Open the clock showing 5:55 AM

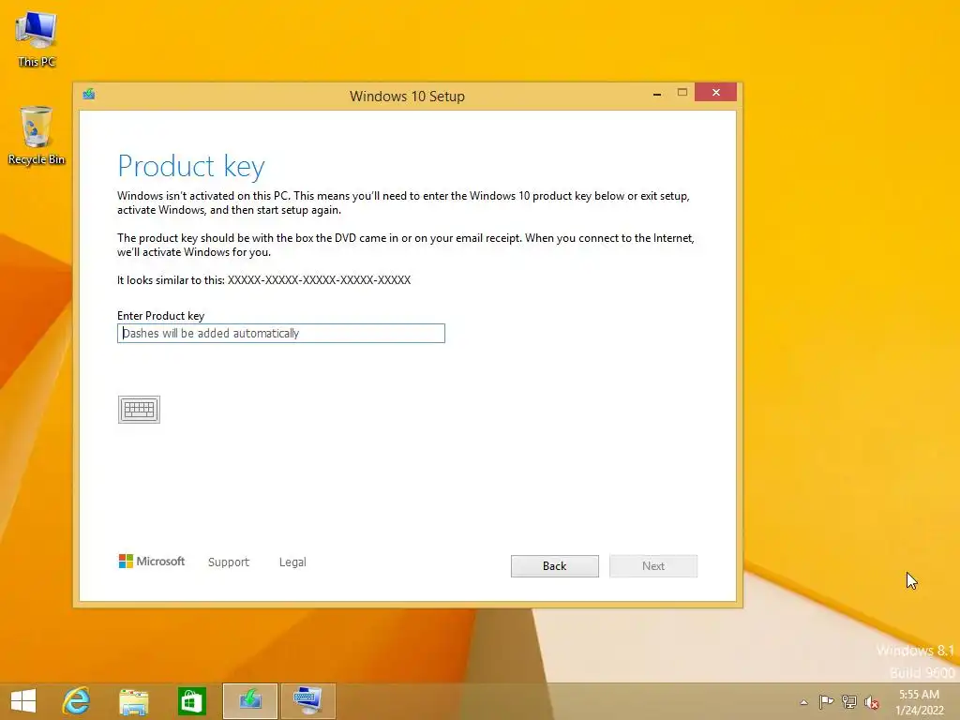tap(919, 702)
